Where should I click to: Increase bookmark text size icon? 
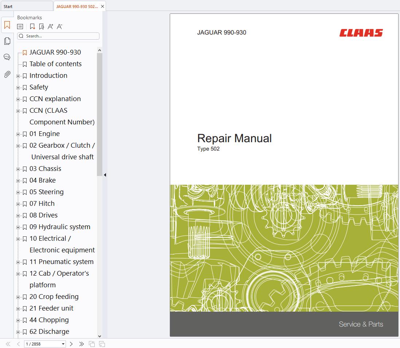pos(51,27)
